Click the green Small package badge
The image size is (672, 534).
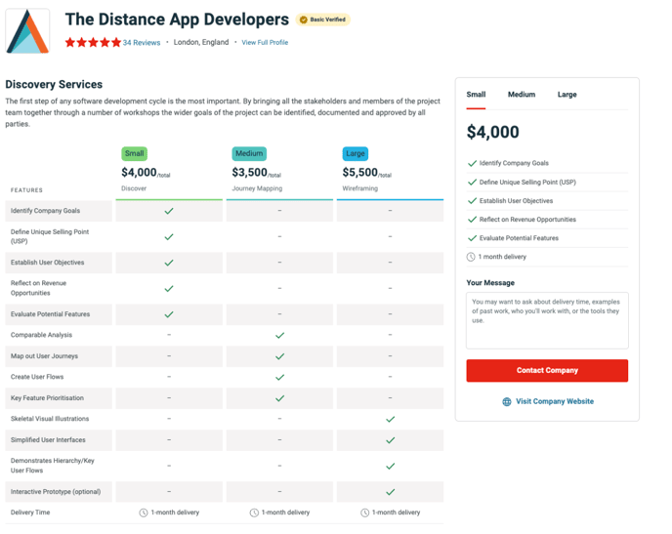click(x=134, y=153)
